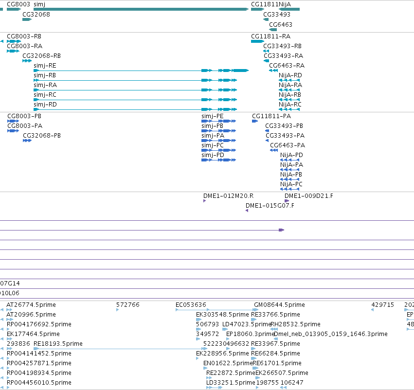
Task: Click the CG32068-RB transcript label
Action: [x=41, y=56]
